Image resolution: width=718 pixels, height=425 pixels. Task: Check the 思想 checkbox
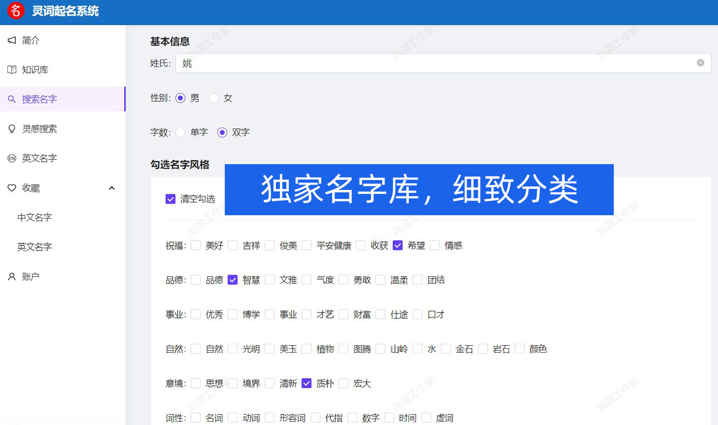pos(196,383)
